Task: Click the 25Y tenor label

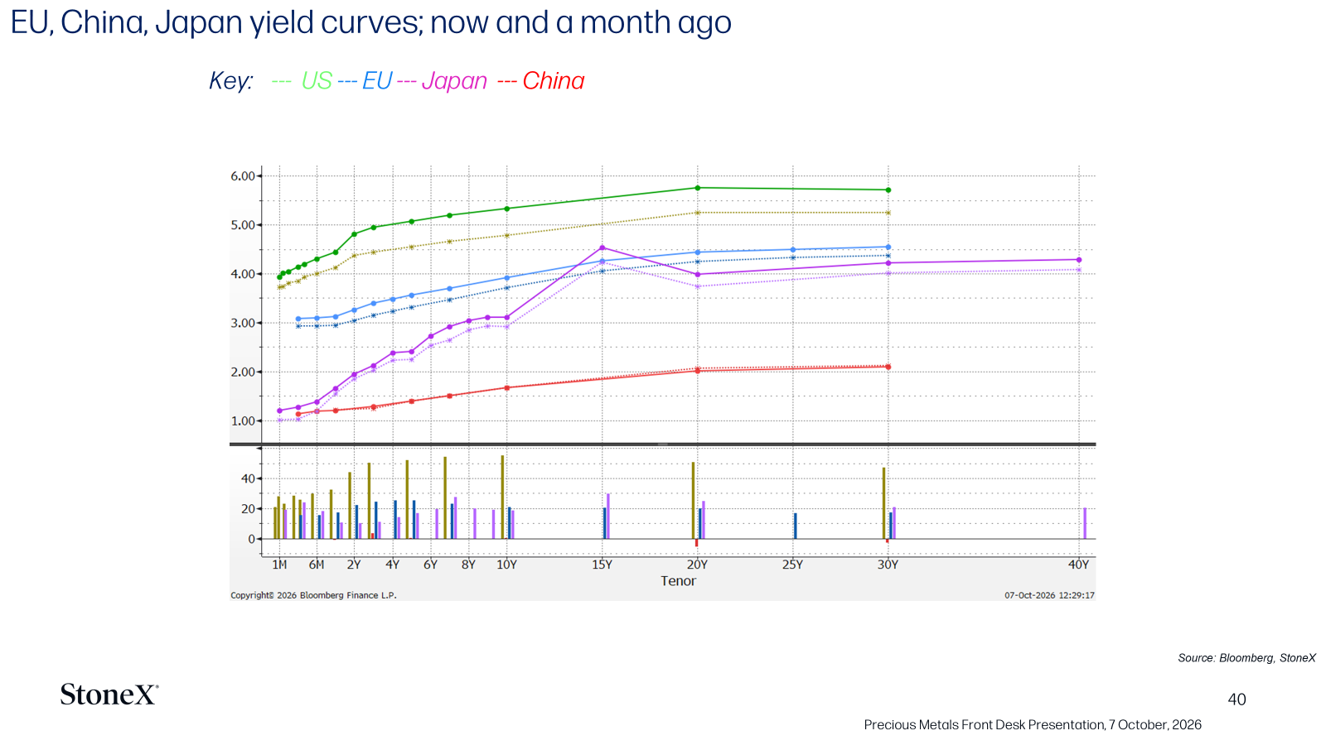Action: (x=792, y=565)
